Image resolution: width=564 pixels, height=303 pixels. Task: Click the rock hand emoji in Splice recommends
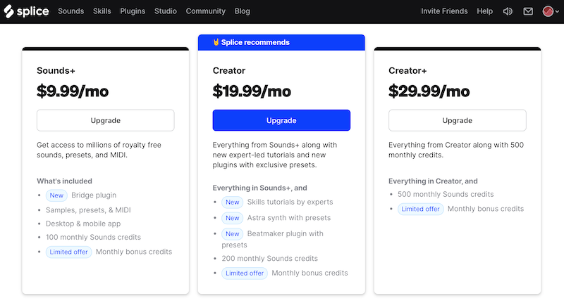point(216,42)
